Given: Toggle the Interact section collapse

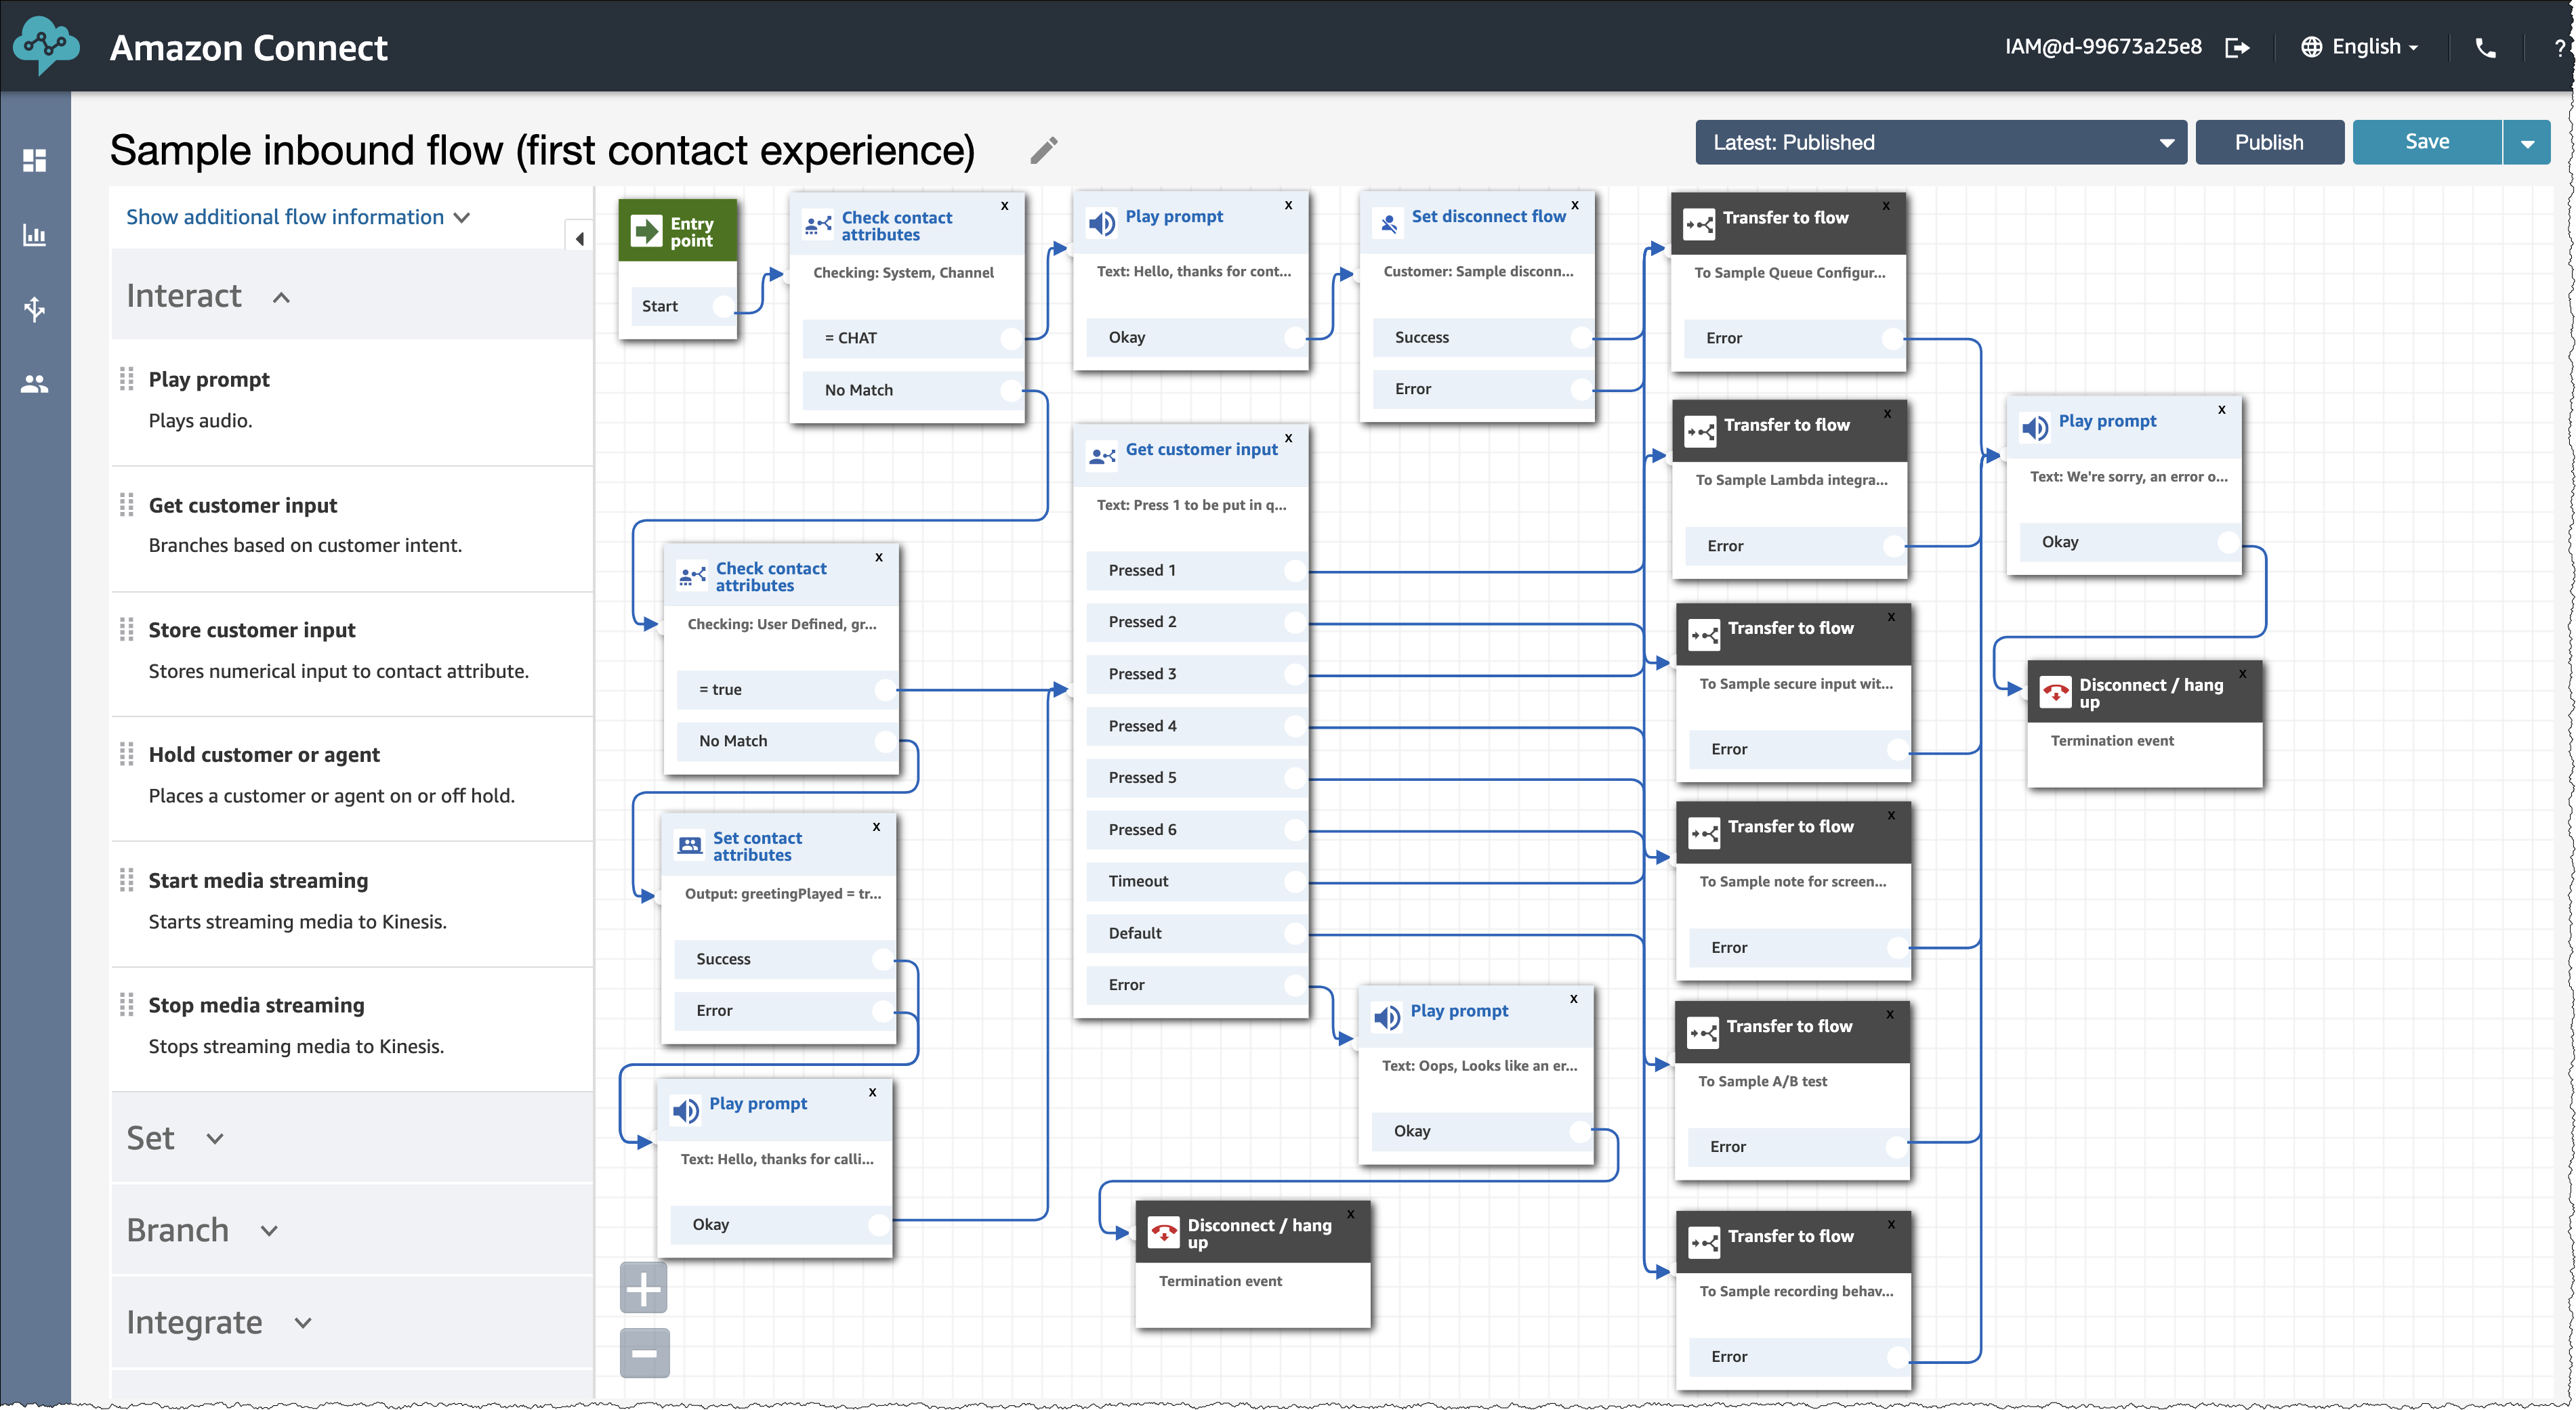Looking at the screenshot, I should (276, 295).
